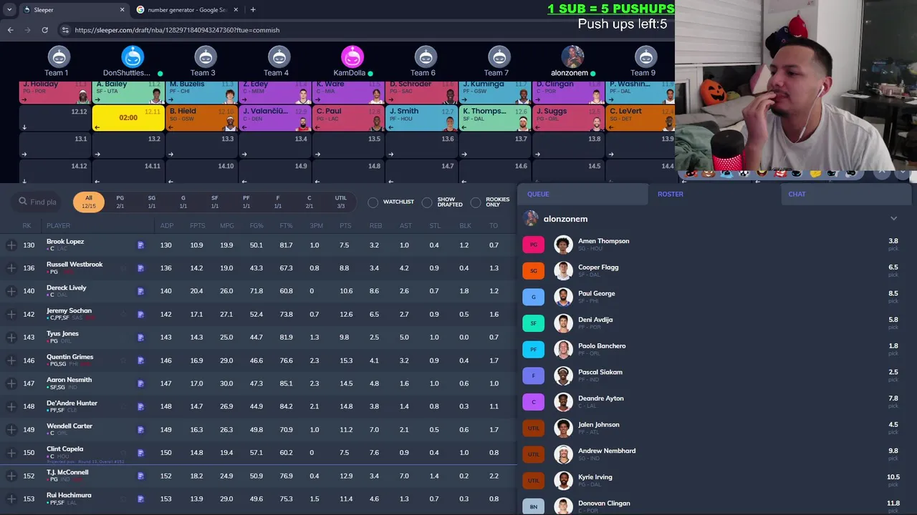Open Quentin Grimes's player notes icon

tap(140, 360)
